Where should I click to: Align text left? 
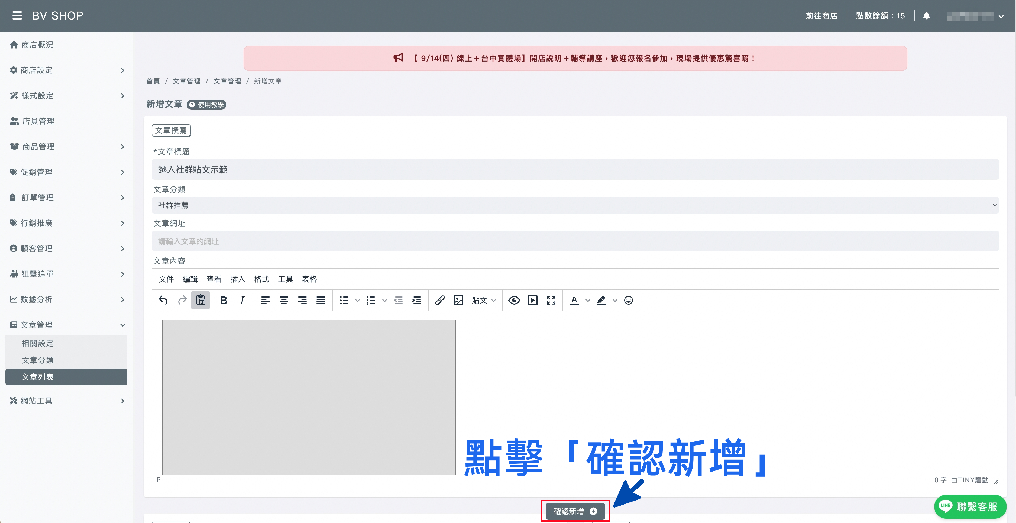pyautogui.click(x=266, y=300)
